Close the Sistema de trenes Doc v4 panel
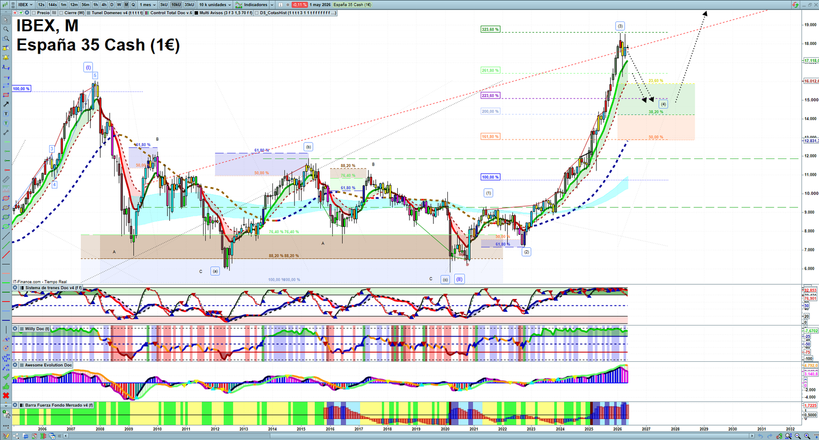819x440 pixels. 15,288
